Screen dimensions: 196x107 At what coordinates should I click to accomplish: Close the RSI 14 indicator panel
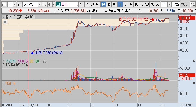point(194,83)
